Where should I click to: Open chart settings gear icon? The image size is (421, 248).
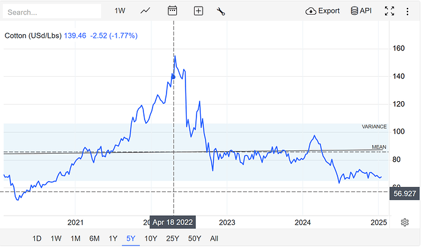(x=405, y=222)
